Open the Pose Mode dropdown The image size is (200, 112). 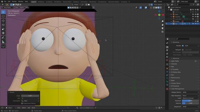click(7, 7)
